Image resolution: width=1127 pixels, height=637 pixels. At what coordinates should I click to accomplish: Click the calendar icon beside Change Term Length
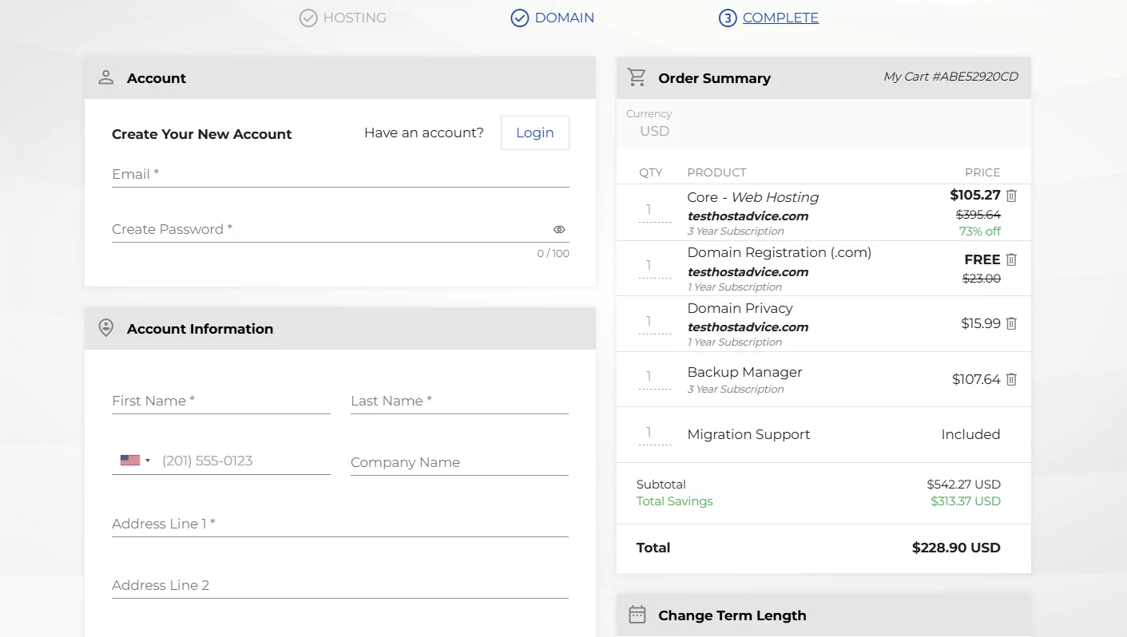click(637, 615)
